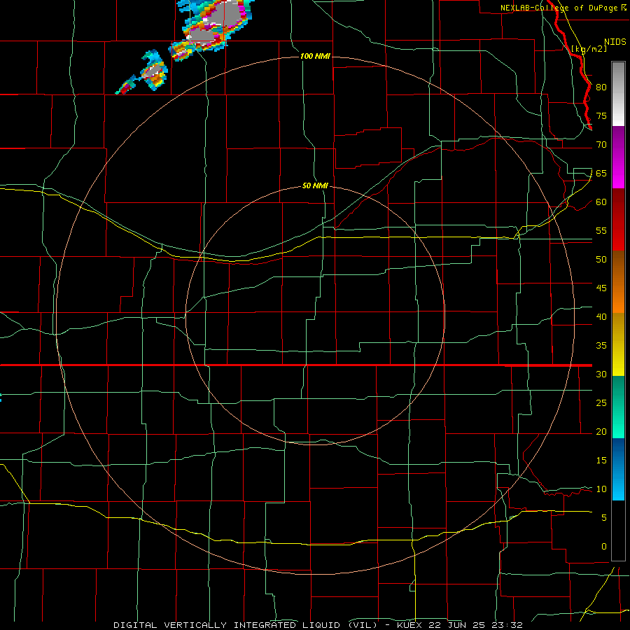Click the "50" value on the VIL scale

(601, 259)
